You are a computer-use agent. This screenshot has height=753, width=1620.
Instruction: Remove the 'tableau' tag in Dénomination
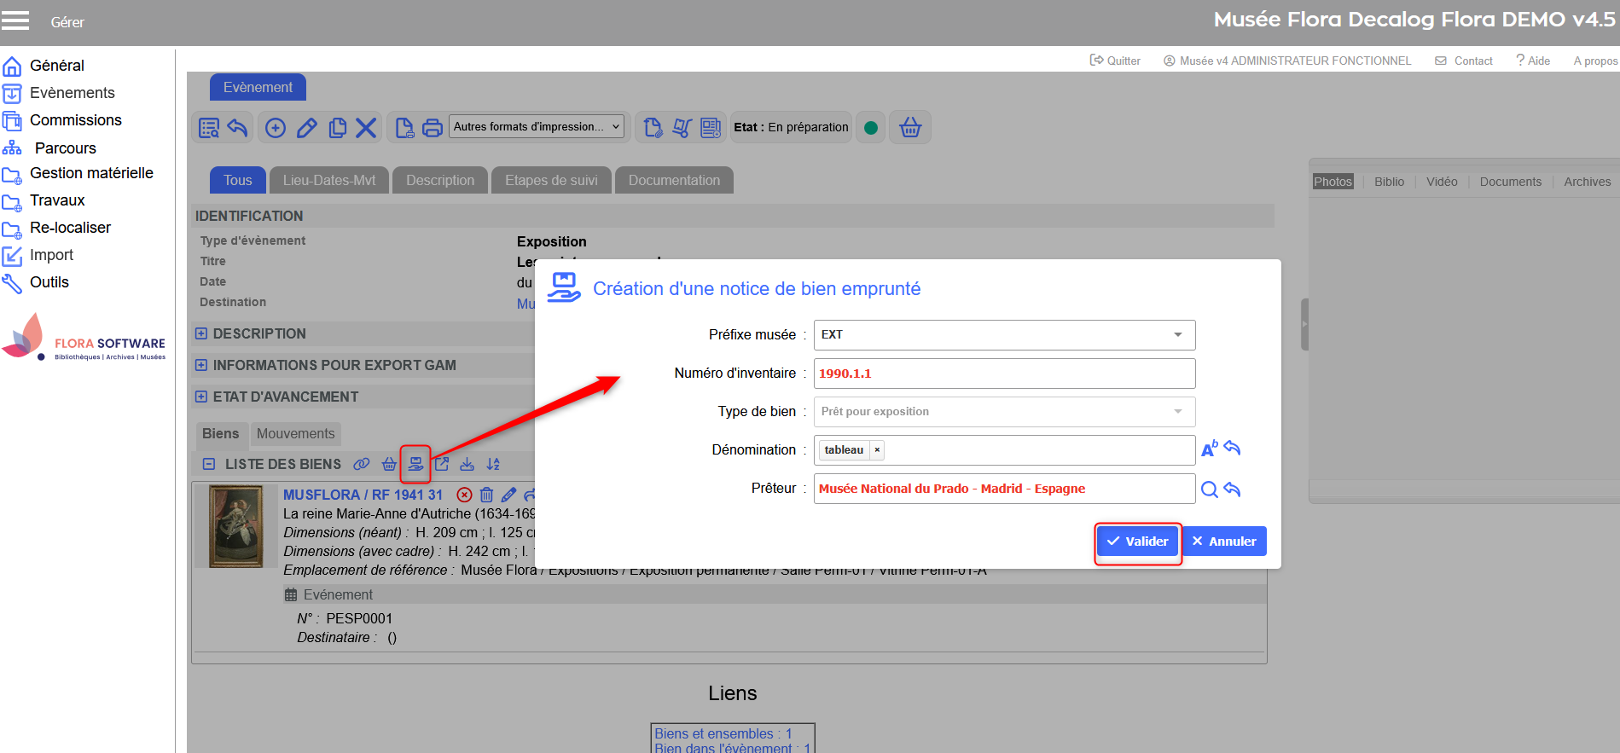click(877, 450)
